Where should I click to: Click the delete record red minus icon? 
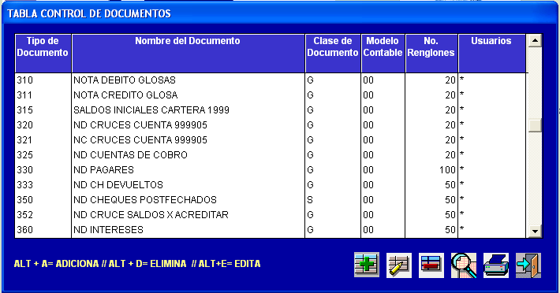click(x=431, y=265)
